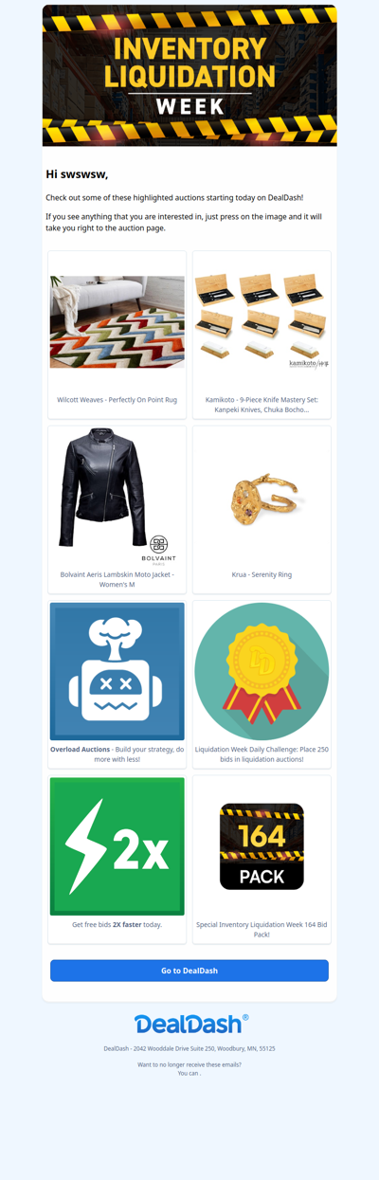Open Bolvaint Aeris Lambskin Moto Jacket link

pos(117,579)
